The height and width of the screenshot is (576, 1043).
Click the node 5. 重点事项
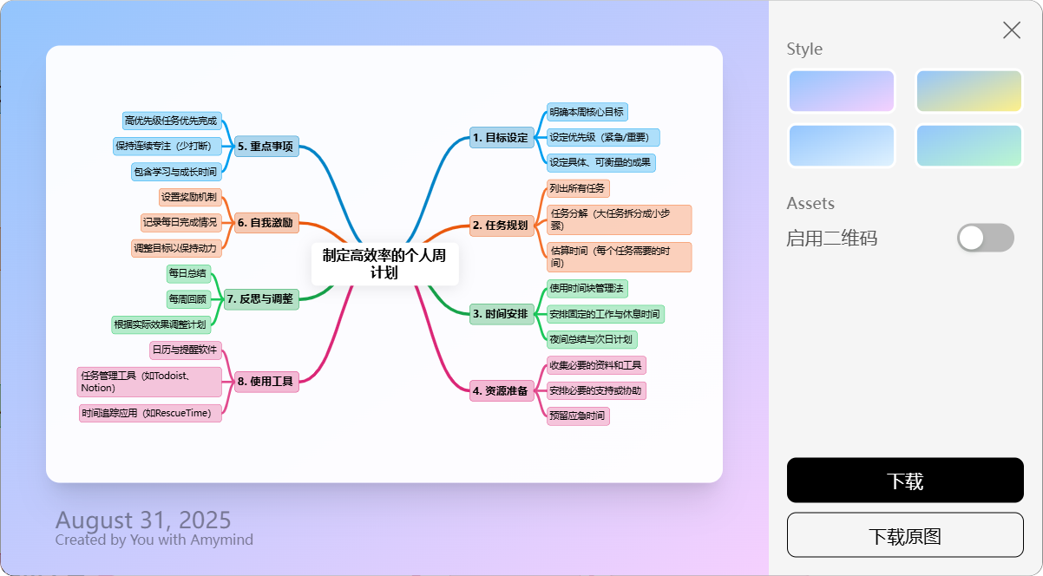point(266,147)
